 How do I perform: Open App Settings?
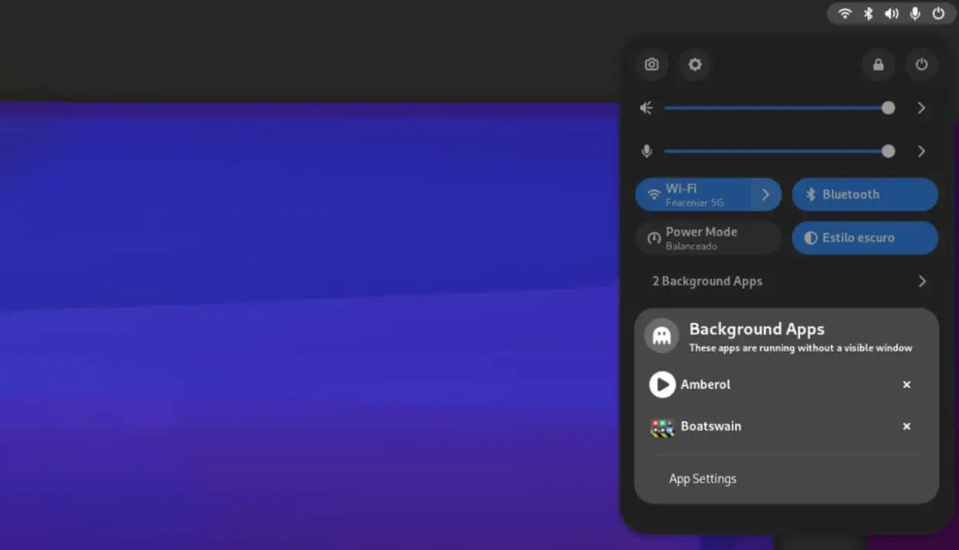click(x=703, y=479)
